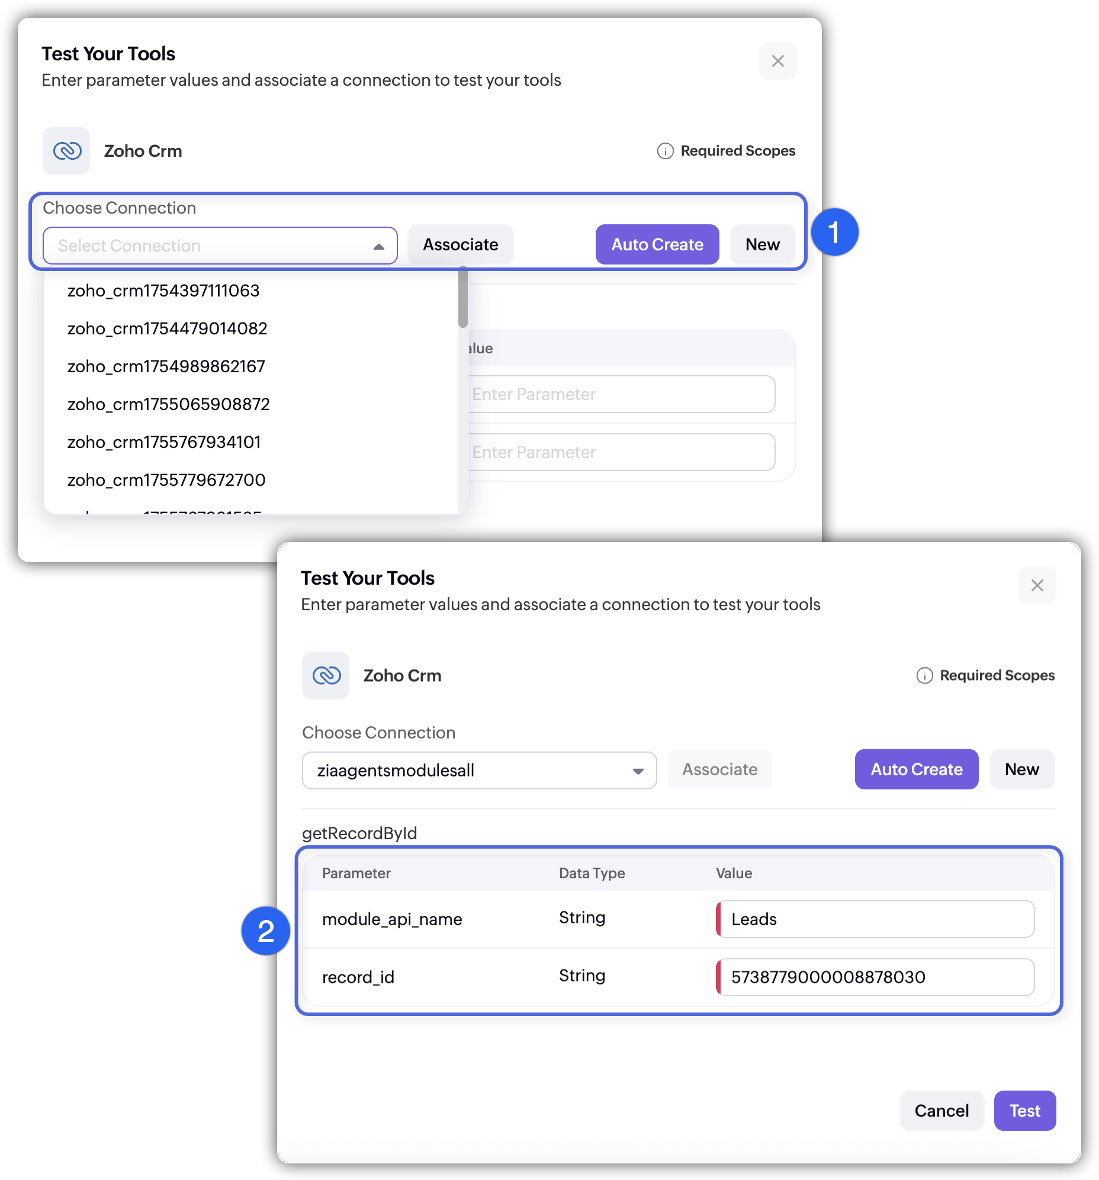
Task: Click the module_api_name value field containing Leads
Action: pyautogui.click(x=875, y=919)
